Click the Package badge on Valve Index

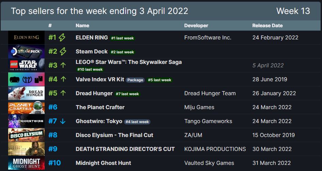135,80
